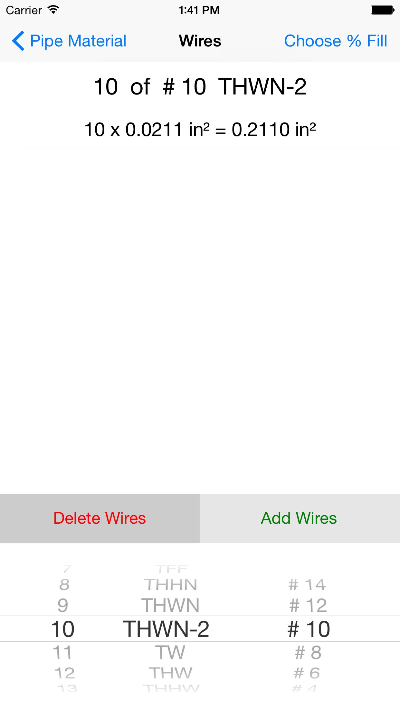Select the Delete Wires segment

tap(100, 518)
